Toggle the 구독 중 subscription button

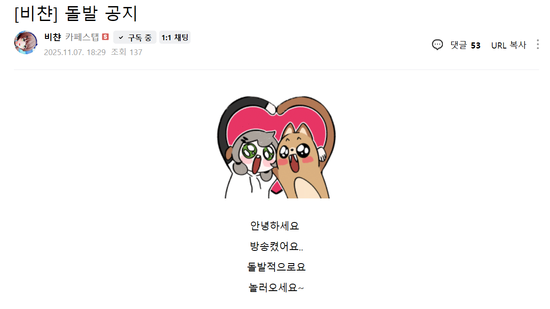[135, 38]
